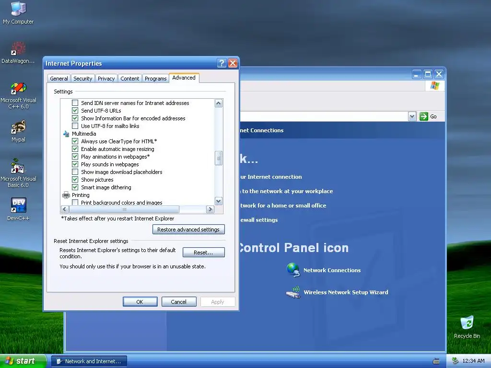Toggle Always use ClearType for HTML
The width and height of the screenshot is (491, 368).
(75, 141)
